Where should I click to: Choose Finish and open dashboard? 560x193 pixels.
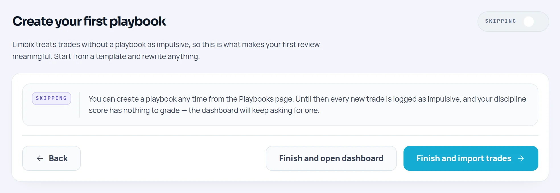coord(331,158)
